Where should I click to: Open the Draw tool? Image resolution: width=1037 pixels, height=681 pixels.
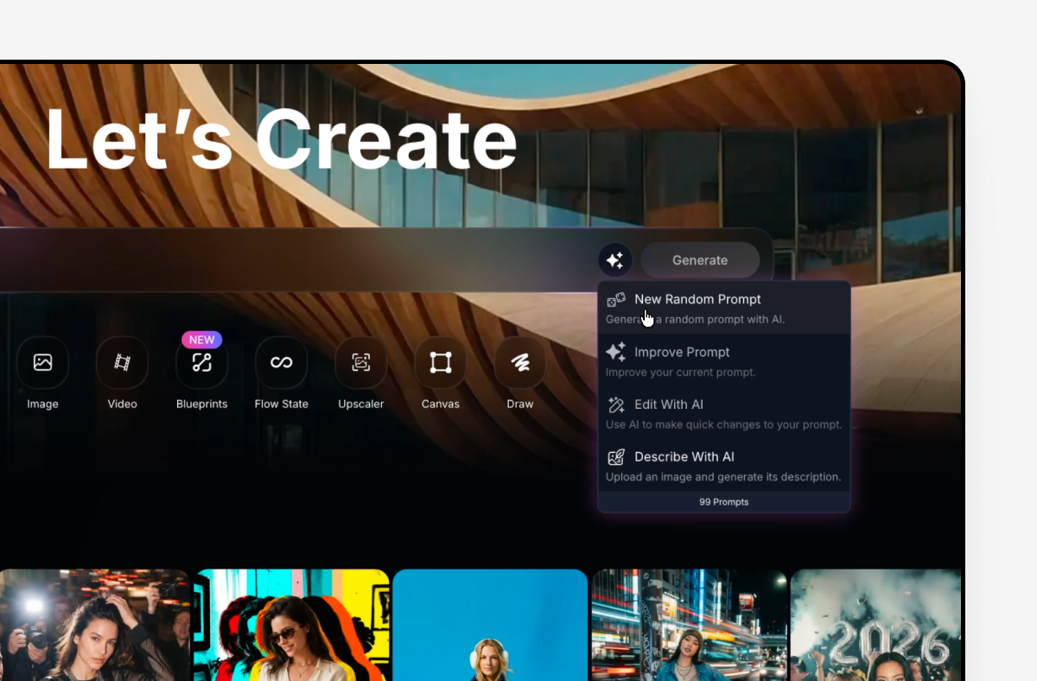click(x=520, y=362)
